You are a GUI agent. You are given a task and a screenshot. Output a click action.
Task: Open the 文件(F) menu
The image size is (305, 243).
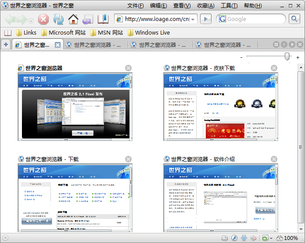[135, 6]
